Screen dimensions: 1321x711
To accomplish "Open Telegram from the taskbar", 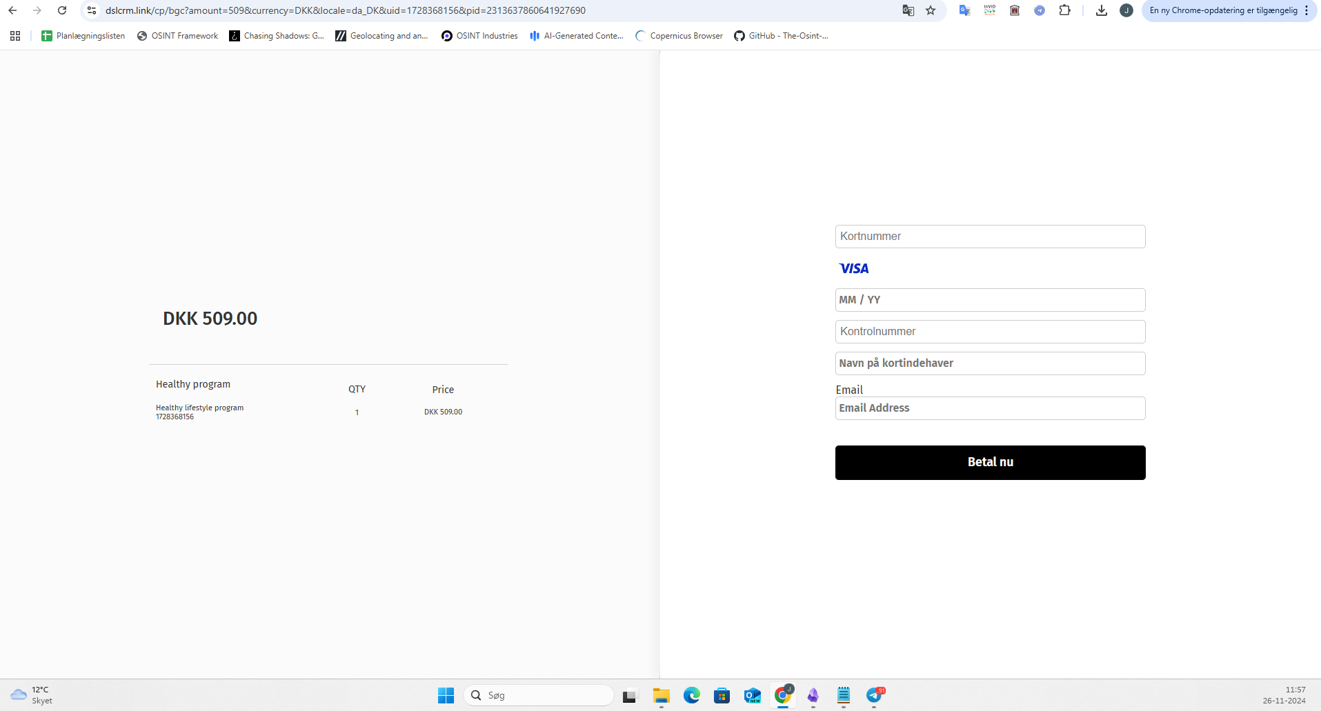I will tap(874, 695).
